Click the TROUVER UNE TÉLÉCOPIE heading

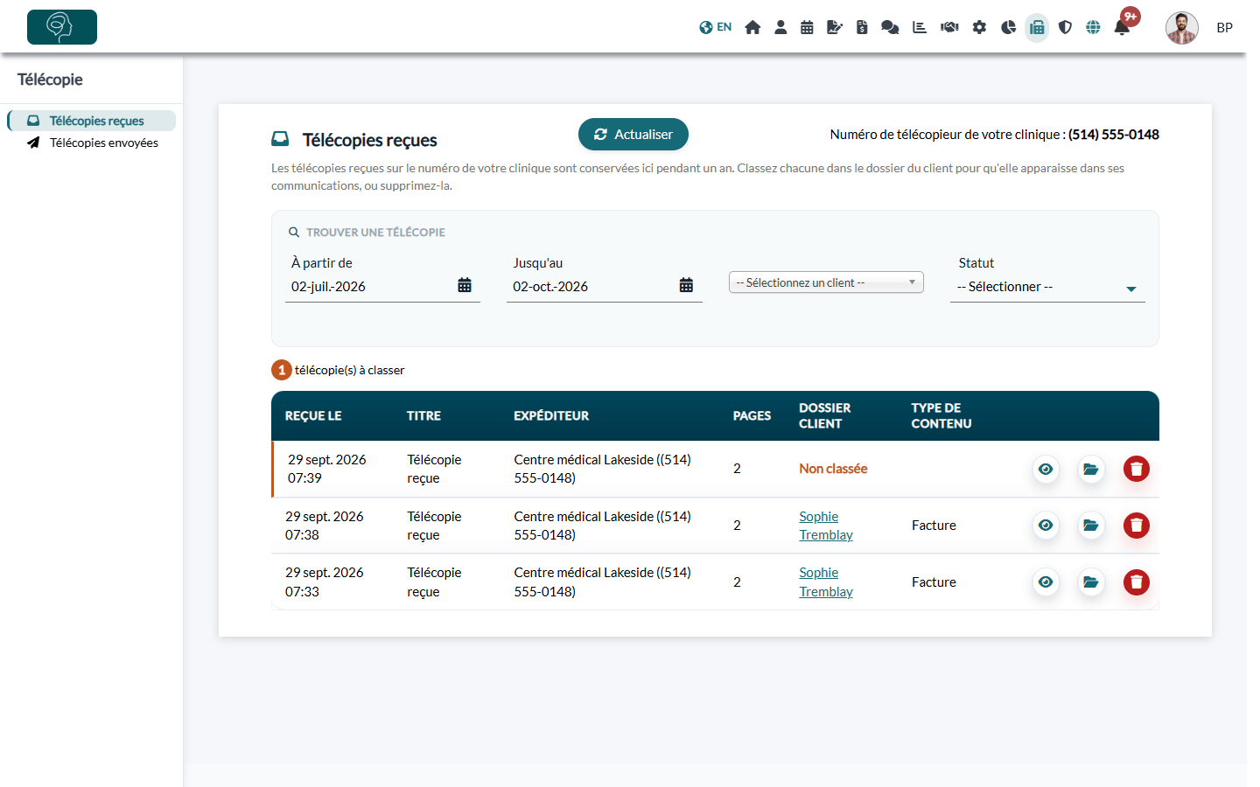(x=375, y=233)
